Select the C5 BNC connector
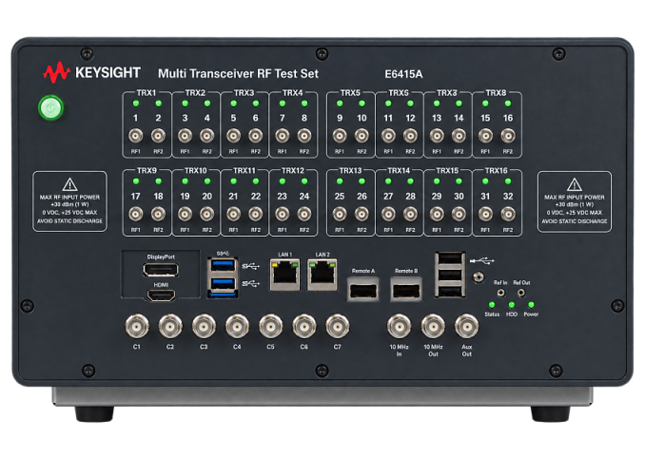645x456 pixels. coord(271,327)
